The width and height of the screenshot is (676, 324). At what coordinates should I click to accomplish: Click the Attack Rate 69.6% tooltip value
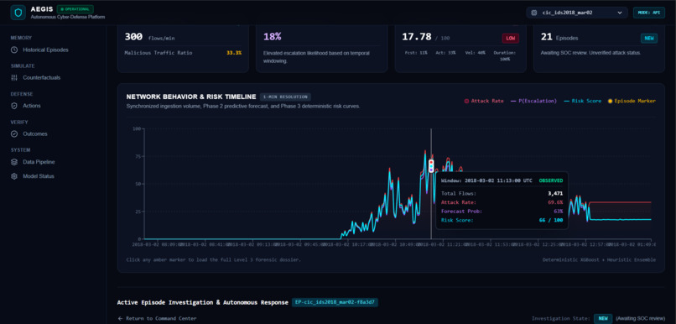(555, 202)
